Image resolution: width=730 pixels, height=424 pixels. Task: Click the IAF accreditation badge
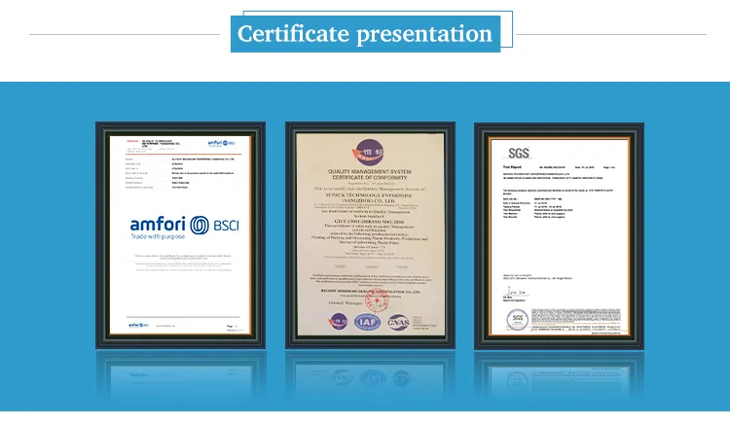[x=367, y=322]
